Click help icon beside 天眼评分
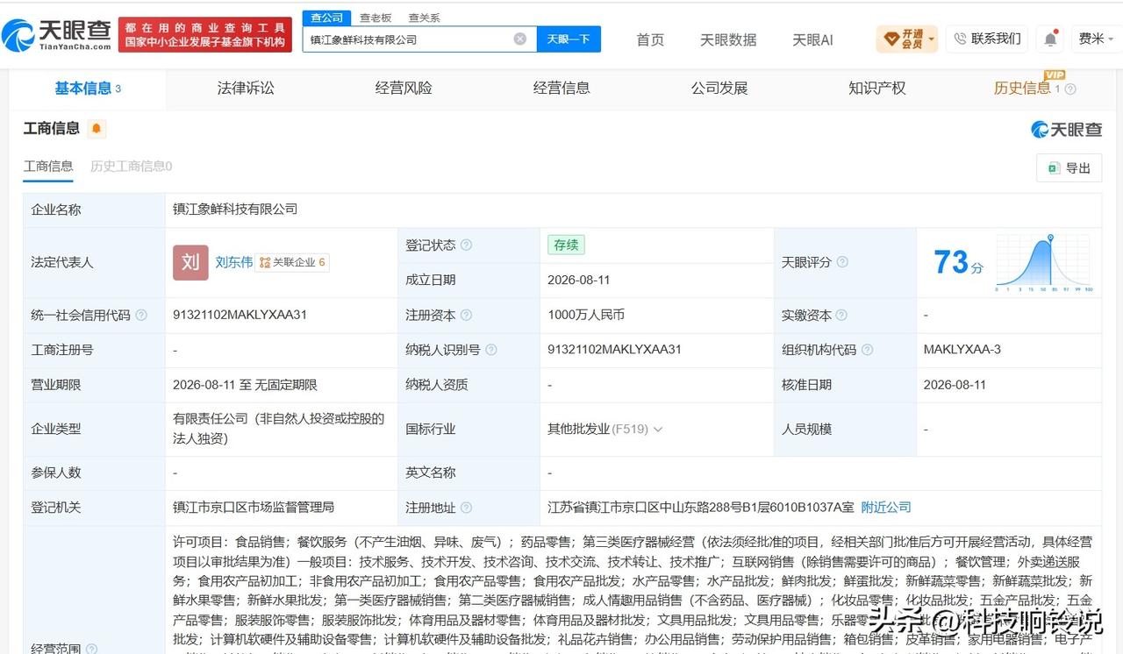 click(x=842, y=262)
